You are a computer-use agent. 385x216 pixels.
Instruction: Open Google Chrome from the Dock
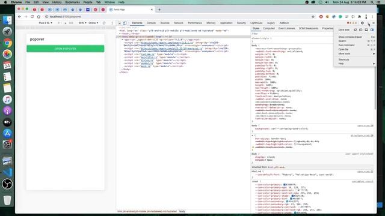click(x=7, y=43)
